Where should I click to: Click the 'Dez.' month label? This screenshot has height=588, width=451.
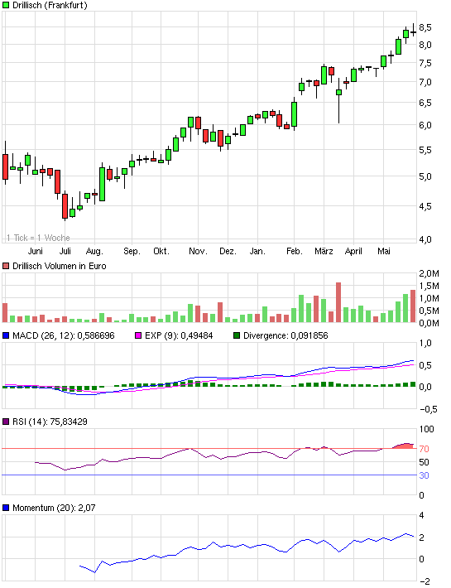click(x=228, y=251)
